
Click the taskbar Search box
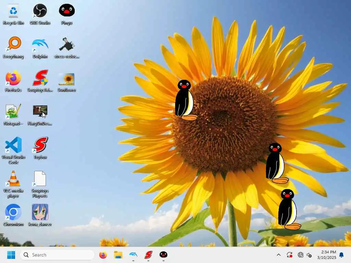(57, 255)
